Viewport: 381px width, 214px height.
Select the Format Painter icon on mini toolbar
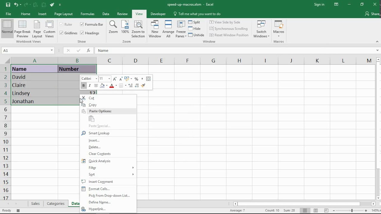(143, 85)
